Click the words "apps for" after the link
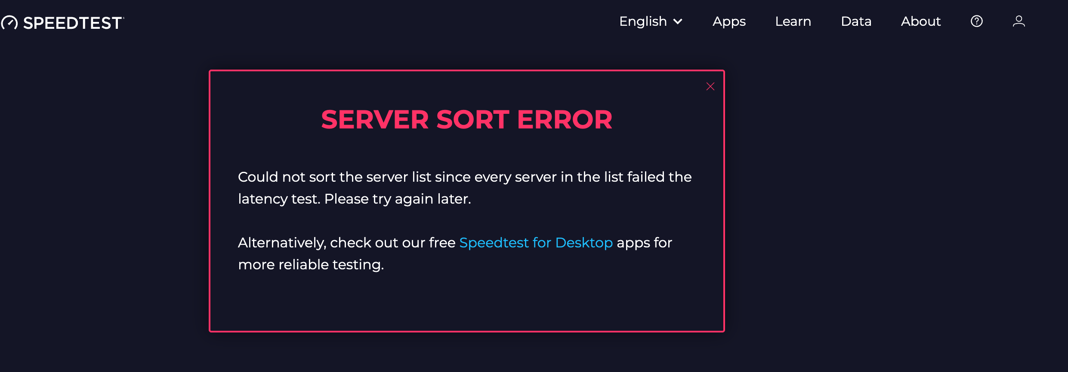1068x372 pixels. point(644,243)
